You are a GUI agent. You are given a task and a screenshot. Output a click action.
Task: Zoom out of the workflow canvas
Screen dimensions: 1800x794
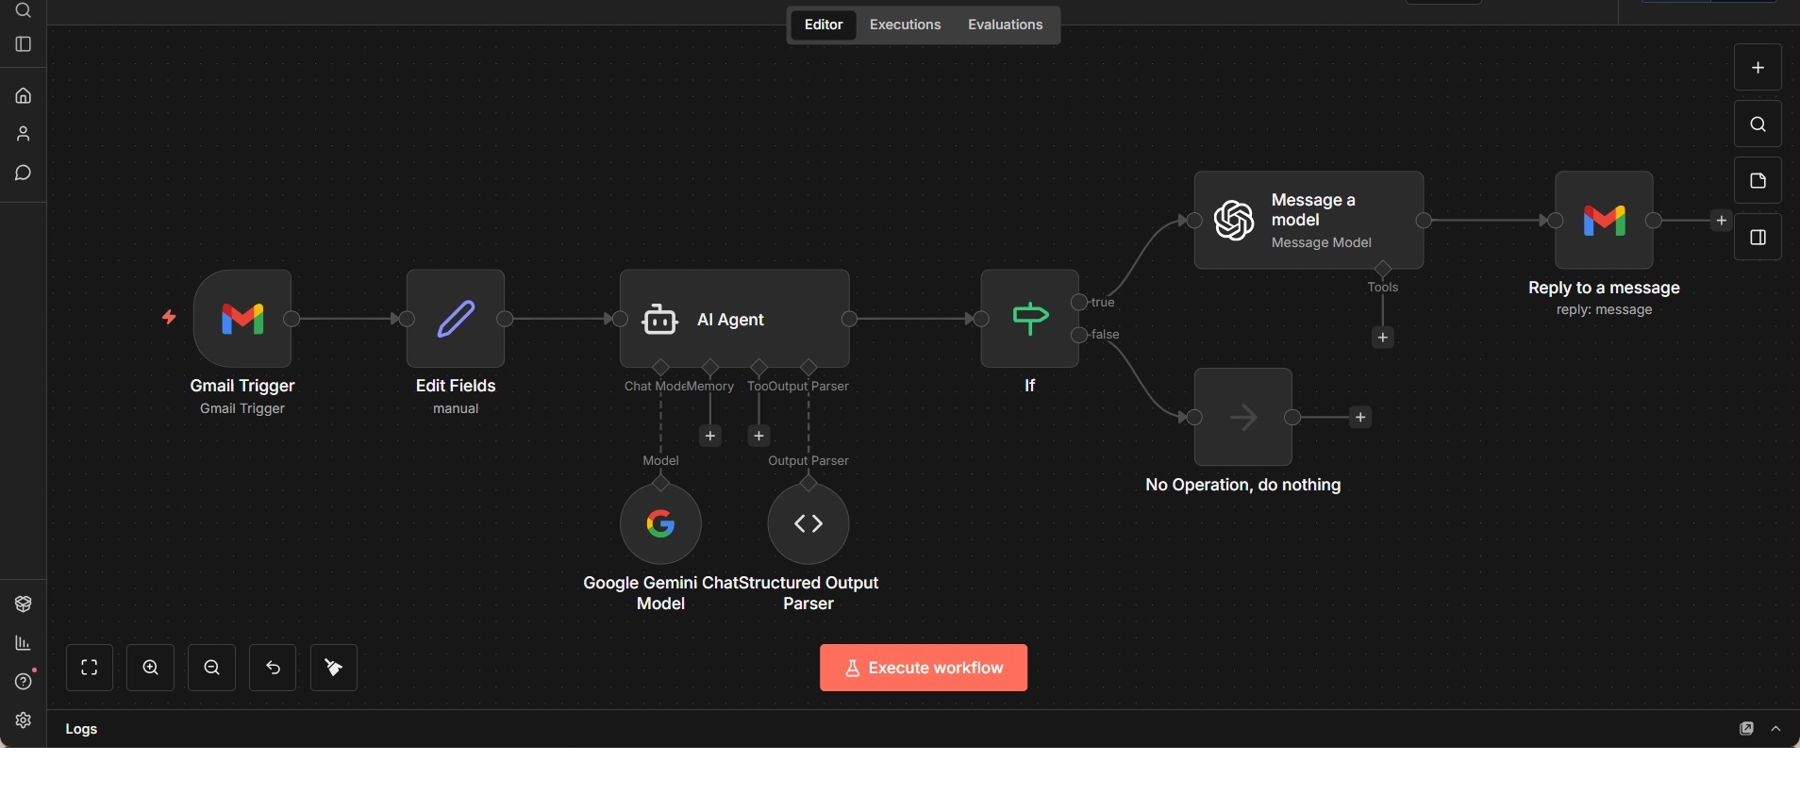coord(212,668)
